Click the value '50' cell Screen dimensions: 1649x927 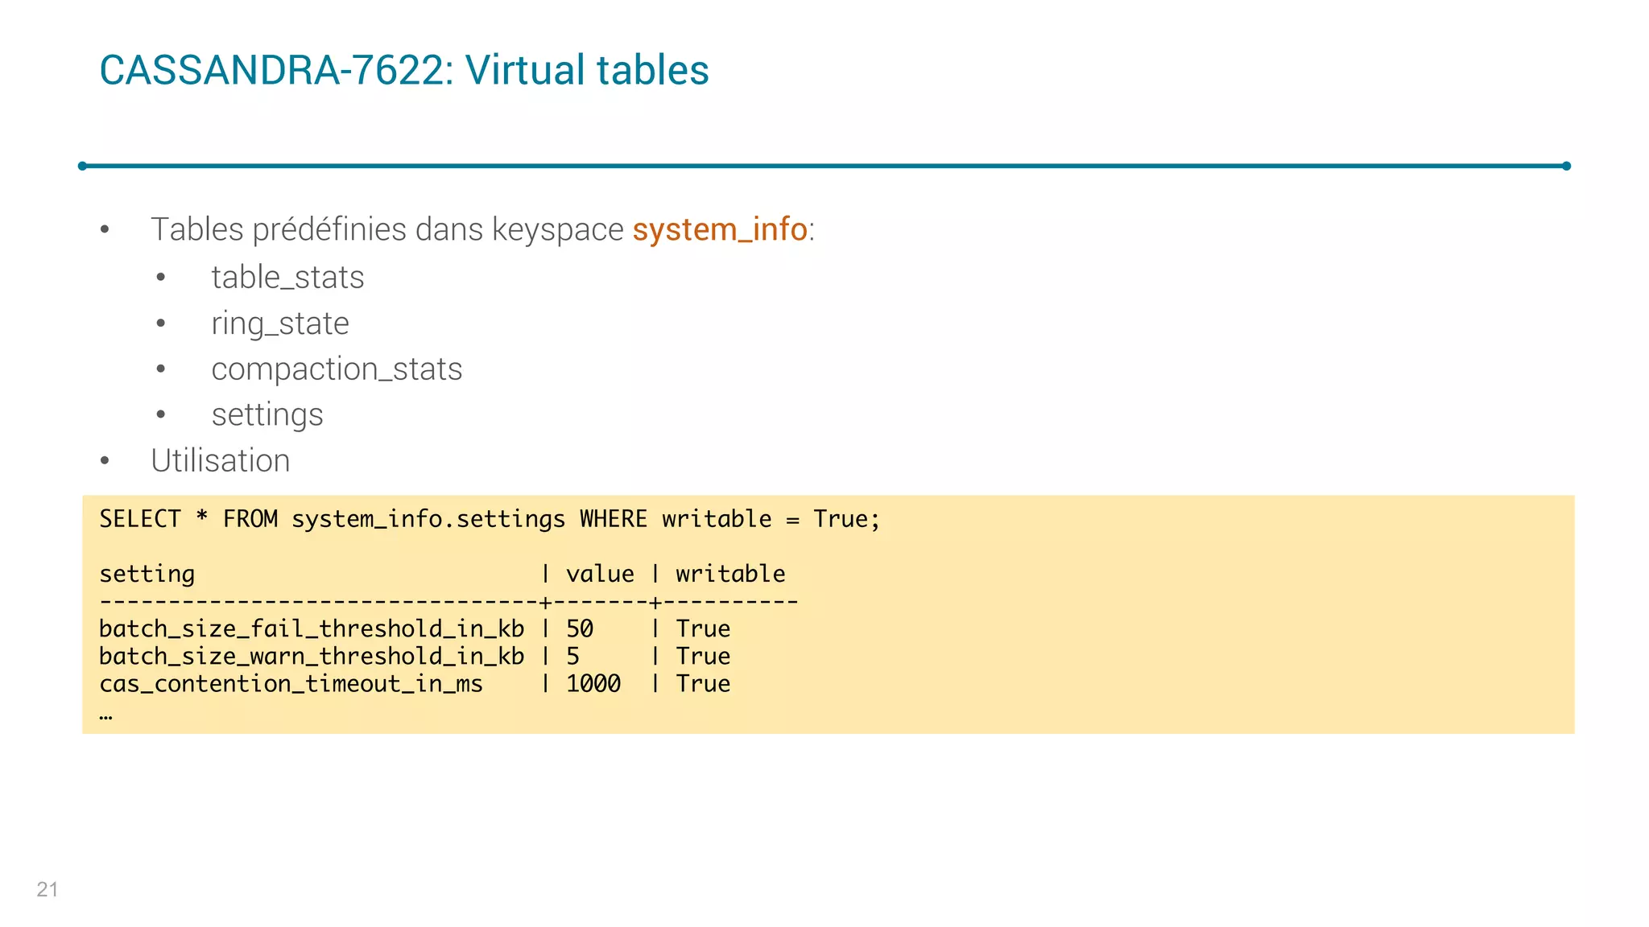(x=580, y=628)
